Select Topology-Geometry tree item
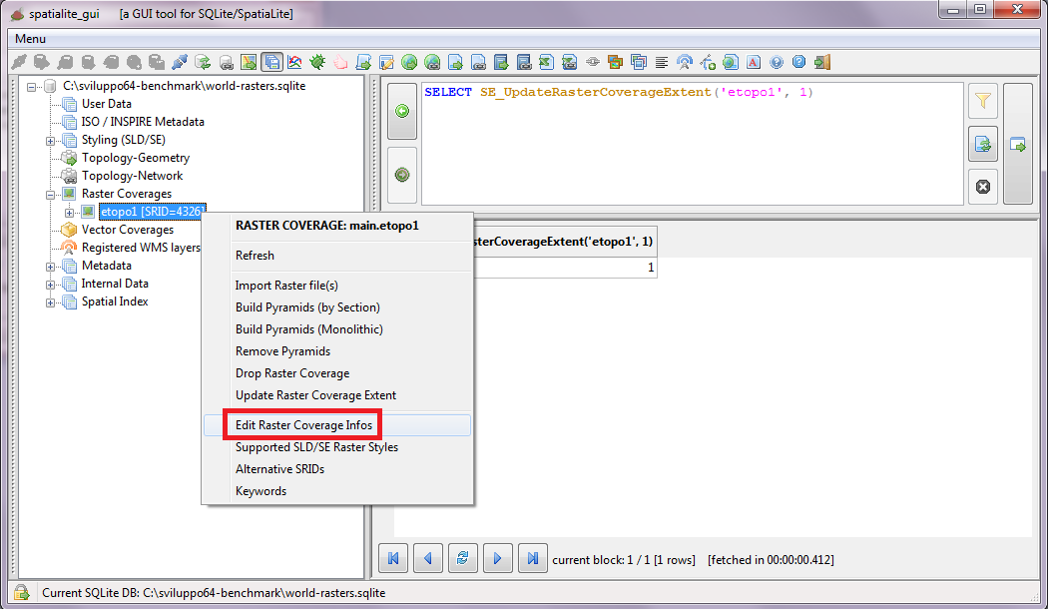Image resolution: width=1048 pixels, height=609 pixels. [x=136, y=158]
